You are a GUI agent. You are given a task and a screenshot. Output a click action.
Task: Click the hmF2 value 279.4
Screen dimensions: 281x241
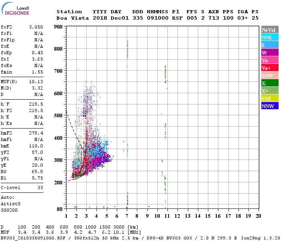(36, 133)
